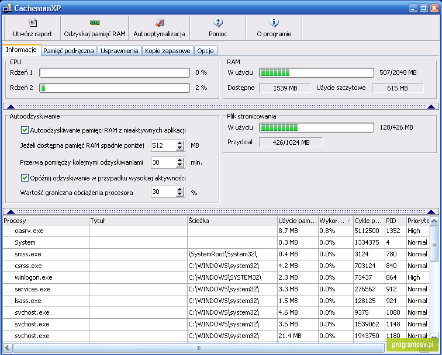The image size is (442, 355).
Task: Close the CachemanXP window
Action: (x=434, y=8)
